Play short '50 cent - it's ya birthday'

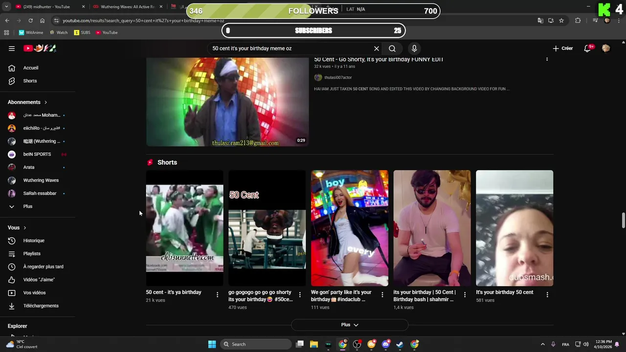click(x=184, y=228)
